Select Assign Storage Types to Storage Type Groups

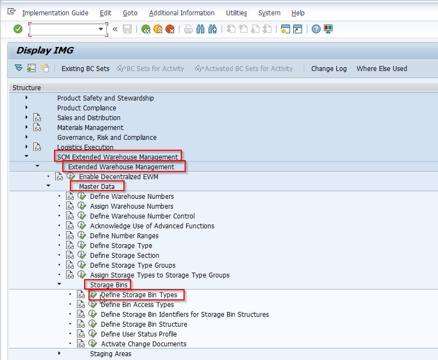pyautogui.click(x=160, y=275)
